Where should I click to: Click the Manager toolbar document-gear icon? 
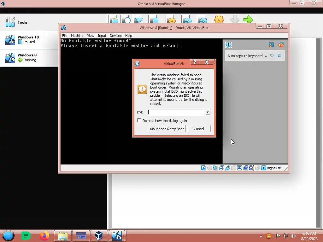click(x=171, y=19)
